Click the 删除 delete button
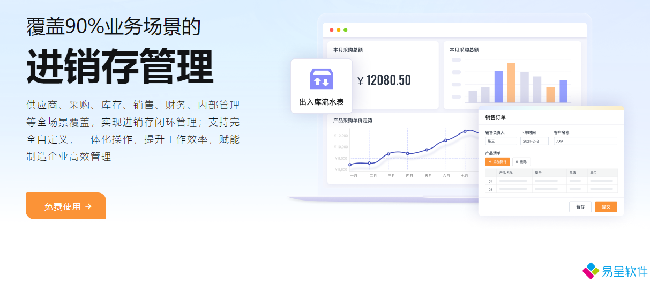Screen dimensions: 650x282 point(521,161)
